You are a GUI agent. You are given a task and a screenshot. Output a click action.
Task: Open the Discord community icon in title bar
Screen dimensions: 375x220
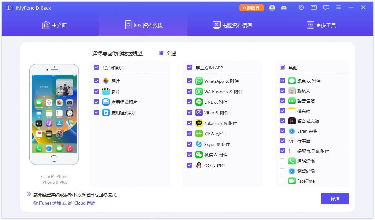pos(285,7)
